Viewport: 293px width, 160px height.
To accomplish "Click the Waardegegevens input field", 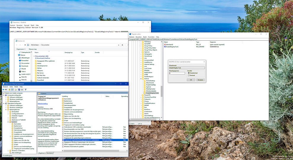I will [x=177, y=73].
